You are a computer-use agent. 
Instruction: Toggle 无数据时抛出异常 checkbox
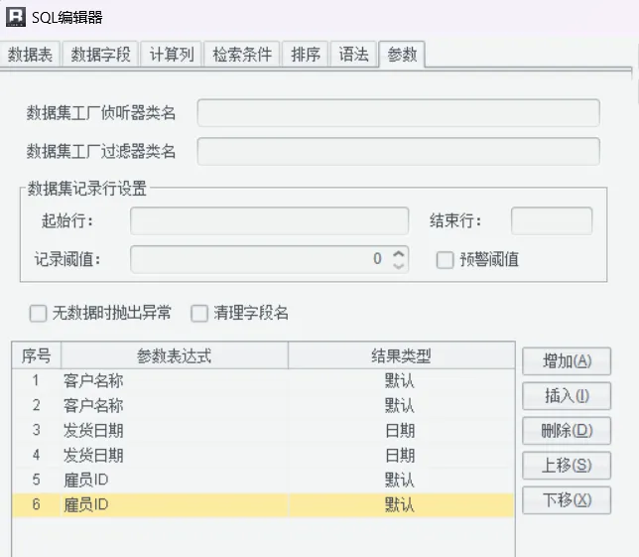click(39, 314)
